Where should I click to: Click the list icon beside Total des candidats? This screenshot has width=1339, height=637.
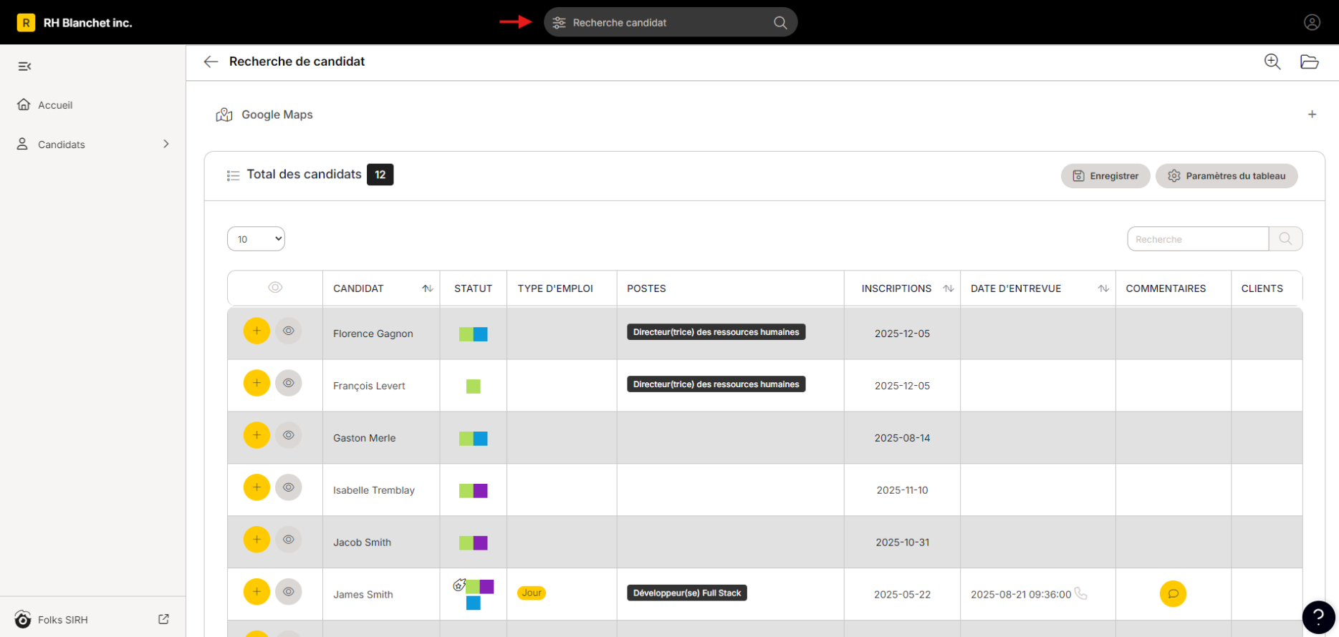pos(233,175)
